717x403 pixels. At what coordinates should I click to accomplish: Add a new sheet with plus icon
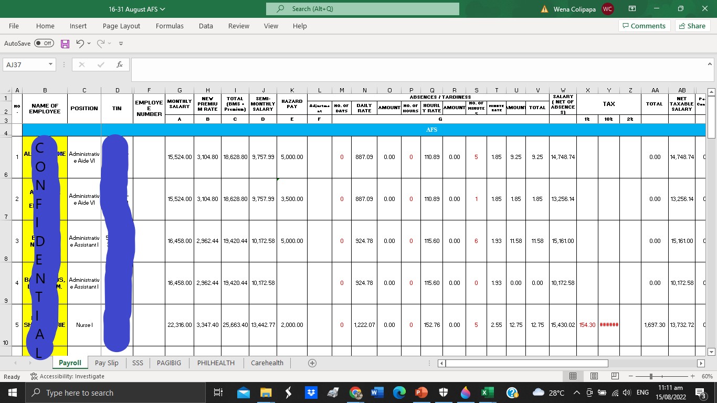click(312, 363)
